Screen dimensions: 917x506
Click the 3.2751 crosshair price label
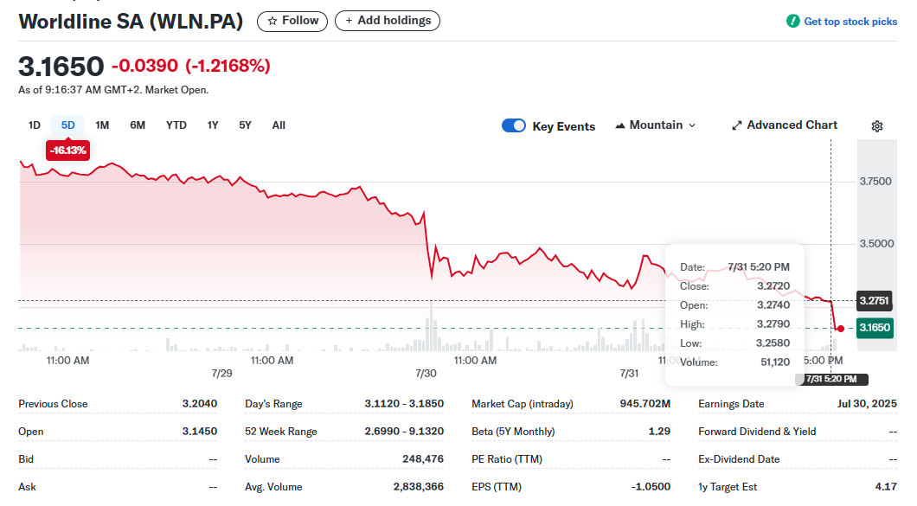pyautogui.click(x=875, y=301)
